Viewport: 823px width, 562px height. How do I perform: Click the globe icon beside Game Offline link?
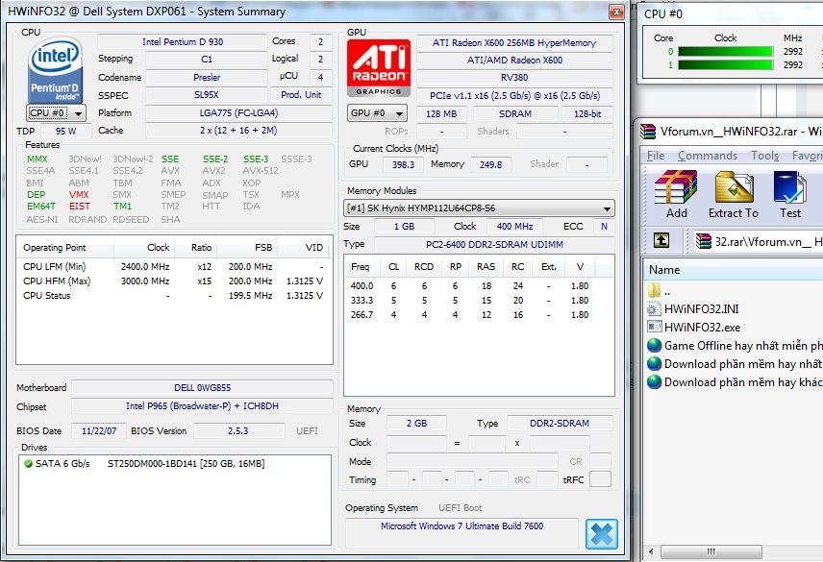coord(654,346)
